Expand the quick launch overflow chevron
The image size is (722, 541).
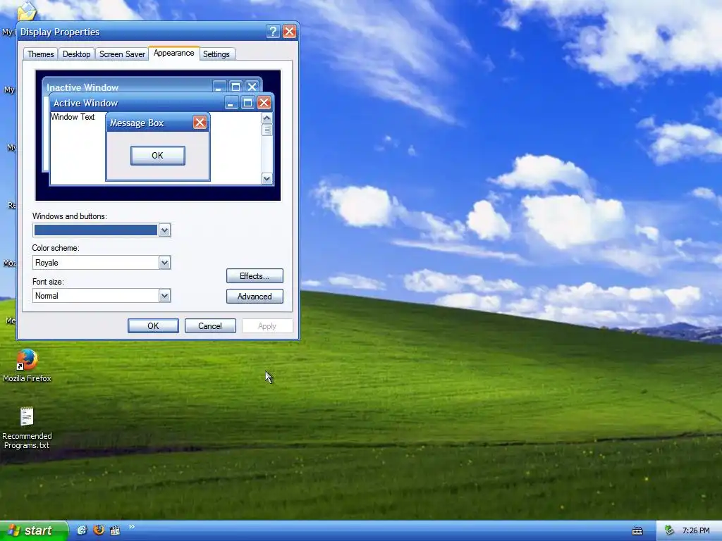(132, 527)
